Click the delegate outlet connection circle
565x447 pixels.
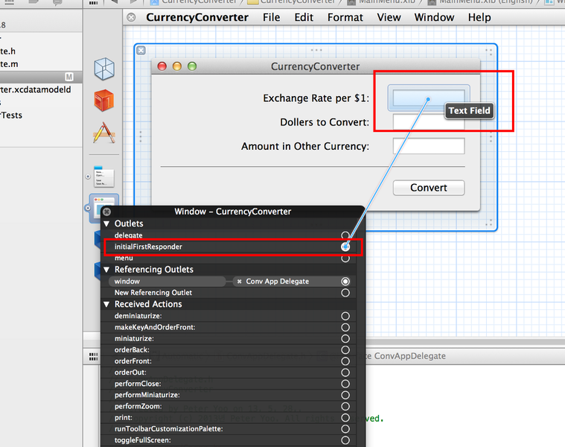[345, 235]
